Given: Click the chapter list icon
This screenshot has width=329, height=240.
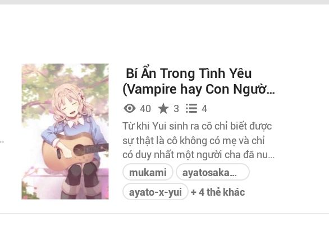Looking at the screenshot, I should coord(191,108).
